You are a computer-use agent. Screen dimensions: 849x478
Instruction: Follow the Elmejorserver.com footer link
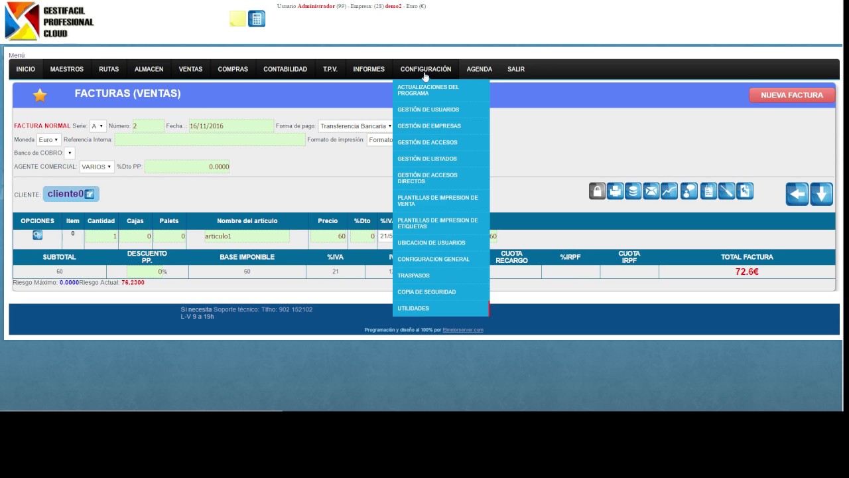coord(463,330)
